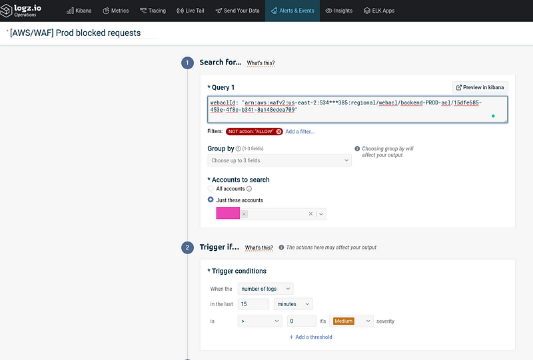Open ELK Apps page
This screenshot has height=360, width=533.
point(379,11)
